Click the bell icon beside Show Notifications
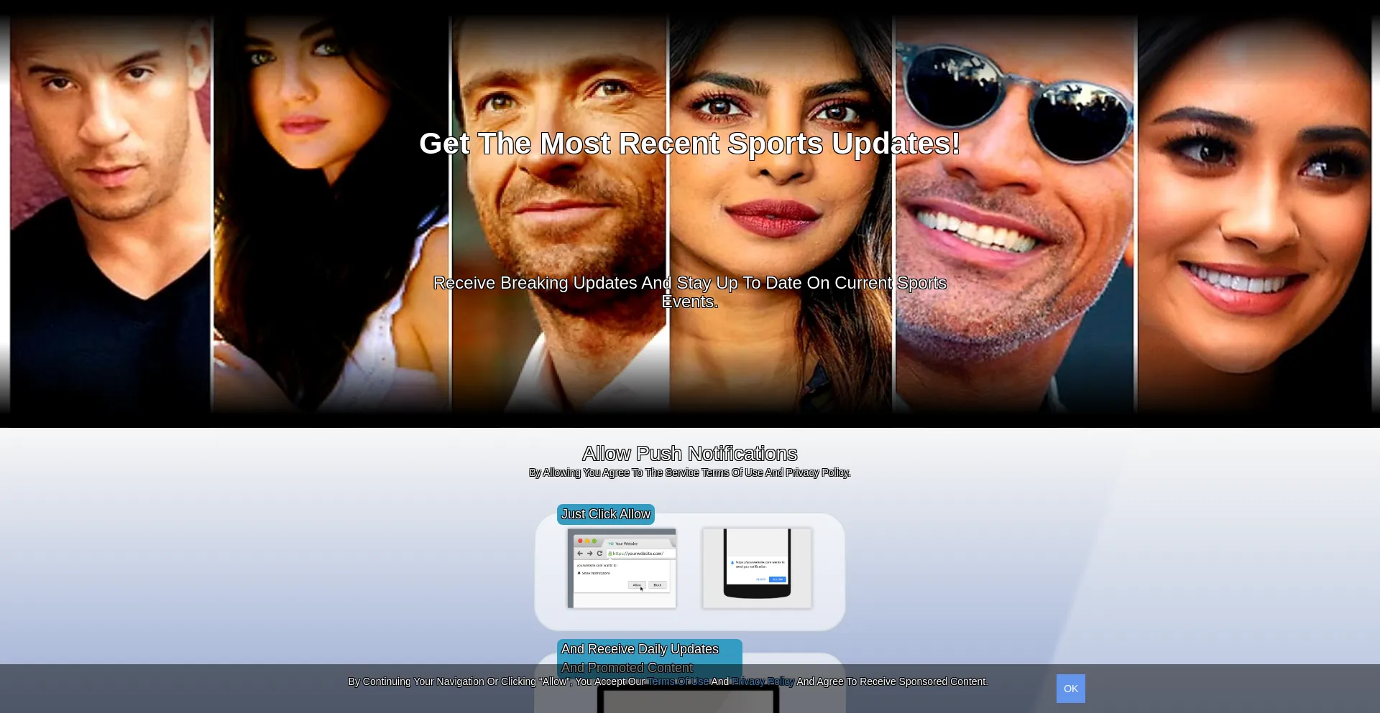The height and width of the screenshot is (713, 1380). click(x=579, y=573)
